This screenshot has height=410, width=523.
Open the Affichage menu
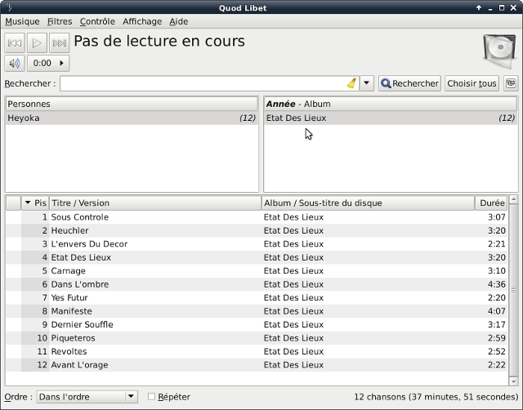pyautogui.click(x=142, y=21)
